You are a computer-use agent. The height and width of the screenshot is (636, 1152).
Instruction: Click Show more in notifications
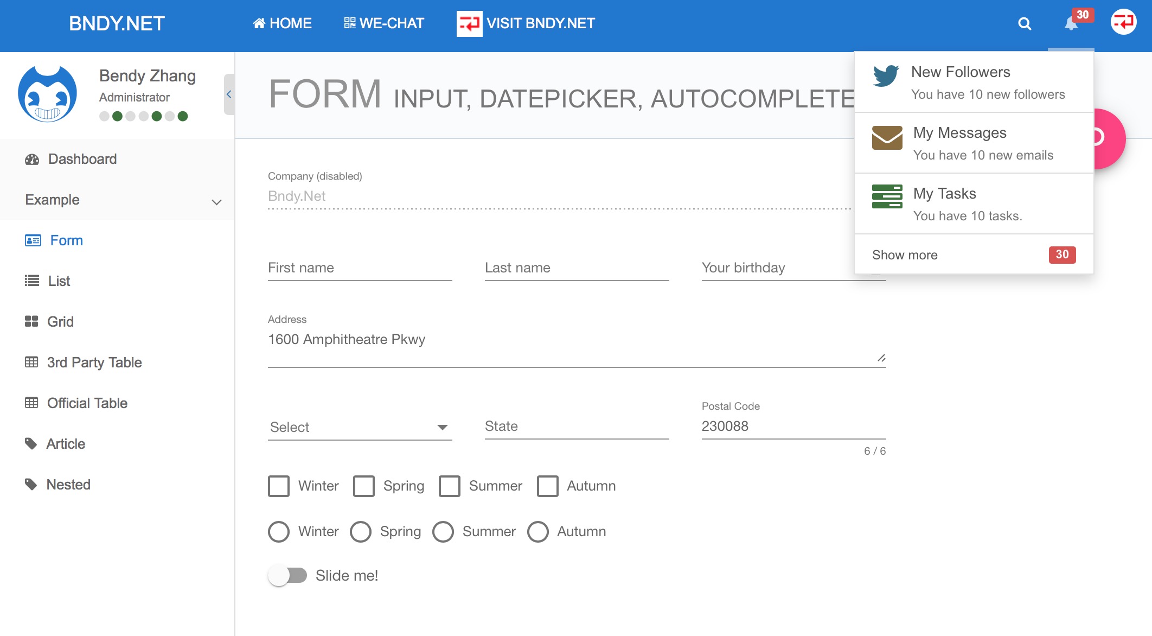coord(905,255)
